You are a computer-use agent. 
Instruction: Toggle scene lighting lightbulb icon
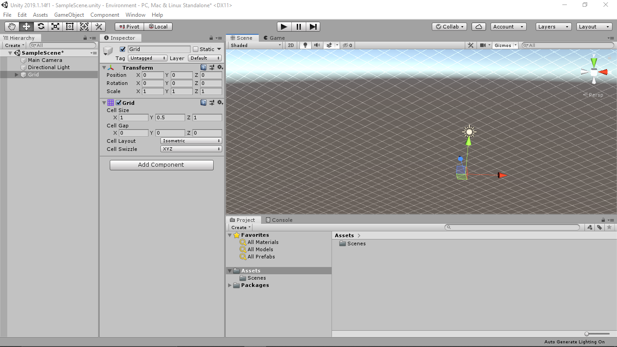coord(305,45)
